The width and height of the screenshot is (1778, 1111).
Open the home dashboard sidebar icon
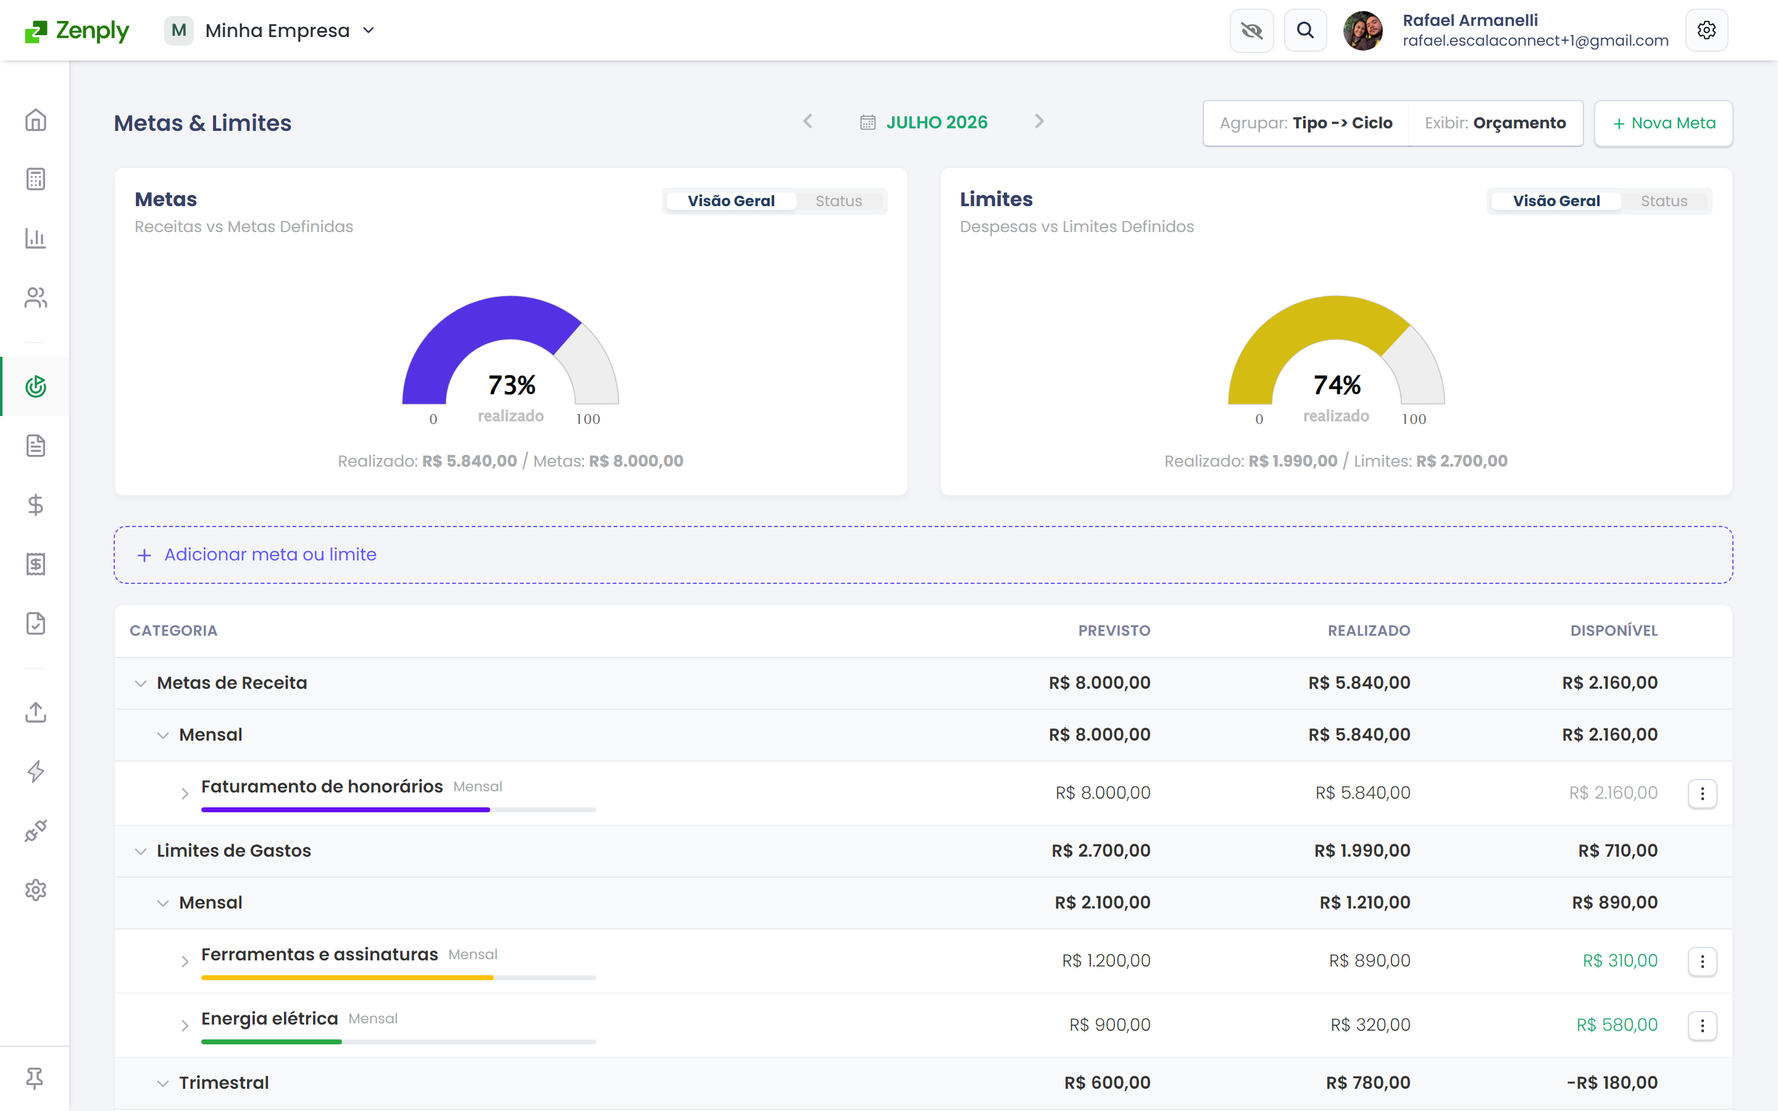click(35, 120)
